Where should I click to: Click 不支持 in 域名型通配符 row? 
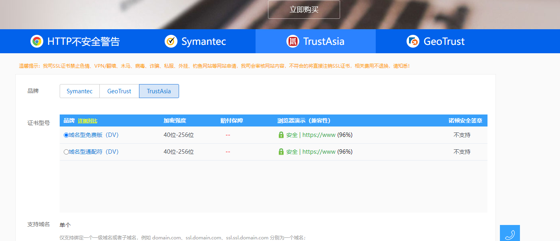[x=462, y=152]
